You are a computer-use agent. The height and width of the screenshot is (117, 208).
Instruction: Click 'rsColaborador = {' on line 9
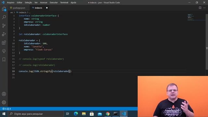tap(29, 40)
